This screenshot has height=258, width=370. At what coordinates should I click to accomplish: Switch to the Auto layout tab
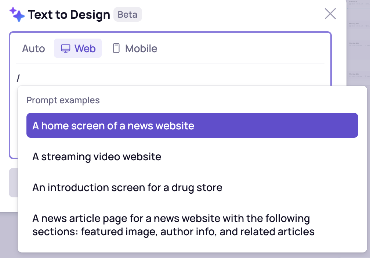click(33, 49)
